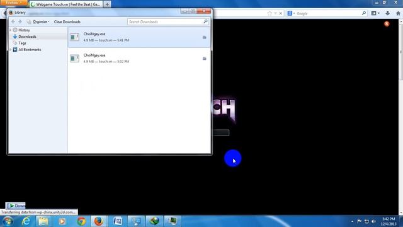Select the Webgame Touch.vn tab
The width and height of the screenshot is (403, 227).
pyautogui.click(x=65, y=4)
